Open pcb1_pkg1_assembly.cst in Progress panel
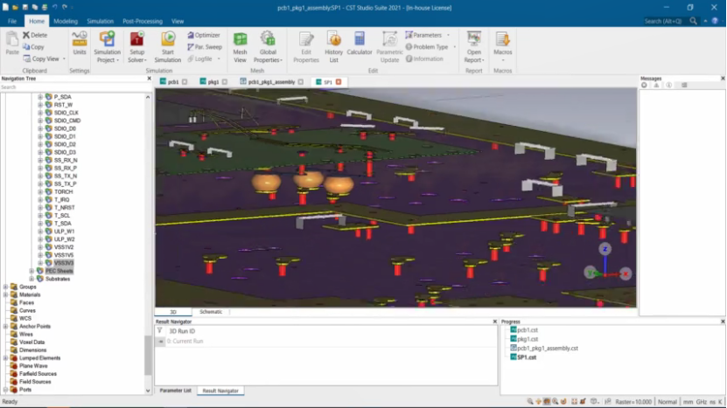The width and height of the screenshot is (727, 408). (x=548, y=349)
